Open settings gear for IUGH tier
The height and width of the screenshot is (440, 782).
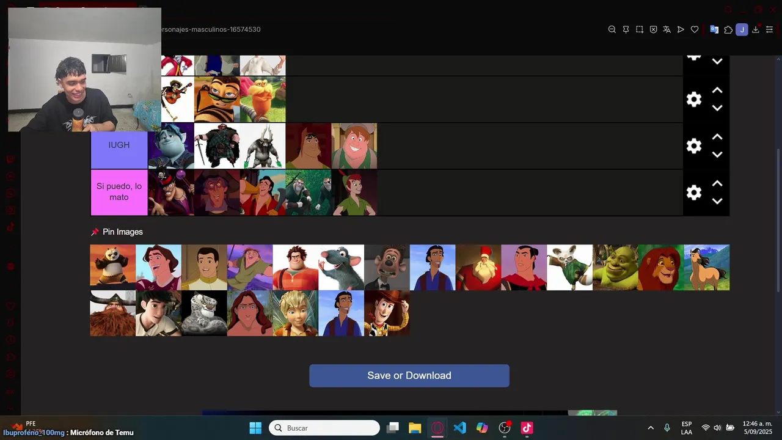coord(693,146)
